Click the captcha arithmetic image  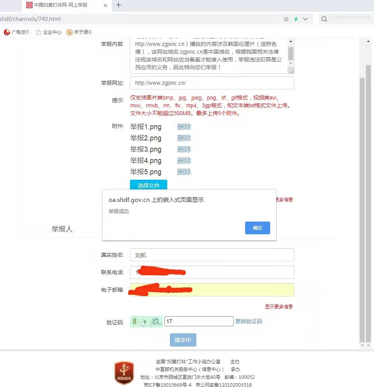(x=145, y=321)
